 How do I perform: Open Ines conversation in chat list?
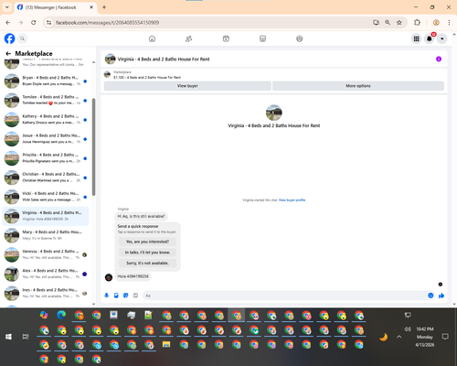coord(46,293)
